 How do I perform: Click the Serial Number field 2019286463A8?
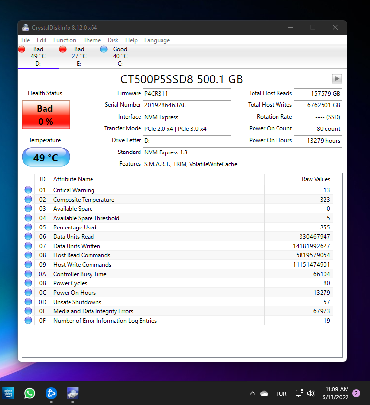186,105
